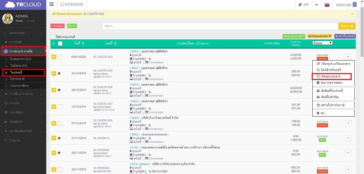Open action dropdown for row BL19090010
This screenshot has height=174, width=364.
[348, 138]
